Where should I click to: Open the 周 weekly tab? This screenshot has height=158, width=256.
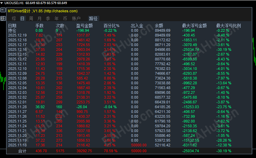click(31, 18)
